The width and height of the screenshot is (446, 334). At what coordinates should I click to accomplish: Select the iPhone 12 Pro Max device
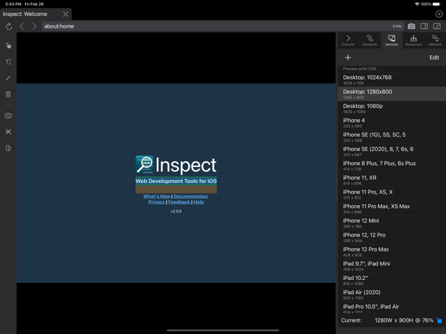[x=392, y=252]
